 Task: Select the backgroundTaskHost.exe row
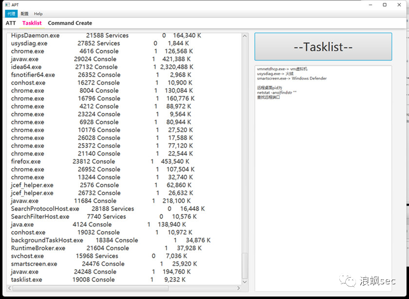[111, 240]
